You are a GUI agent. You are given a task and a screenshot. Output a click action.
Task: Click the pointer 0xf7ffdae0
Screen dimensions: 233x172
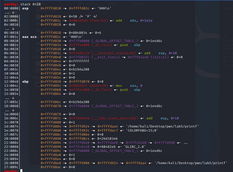[108, 143]
